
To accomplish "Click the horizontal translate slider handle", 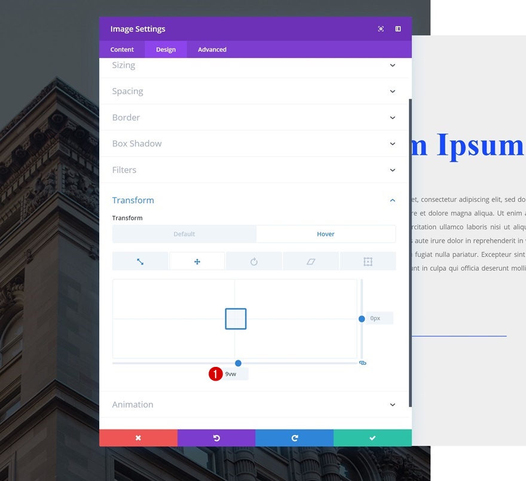I will coord(238,363).
